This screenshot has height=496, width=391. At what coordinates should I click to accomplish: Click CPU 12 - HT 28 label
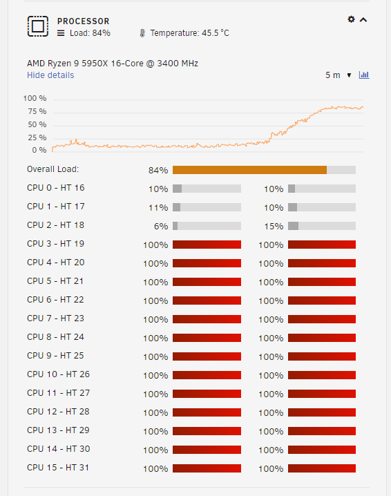(x=58, y=412)
